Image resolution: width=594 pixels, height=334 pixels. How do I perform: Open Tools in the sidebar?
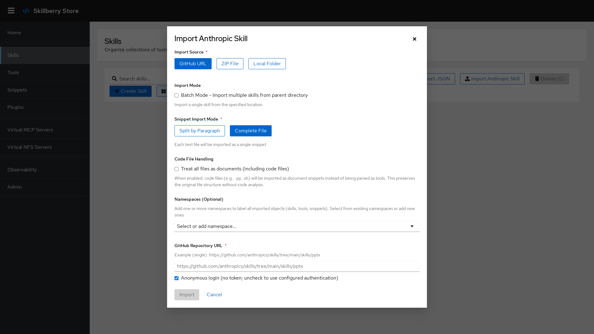(x=45, y=73)
